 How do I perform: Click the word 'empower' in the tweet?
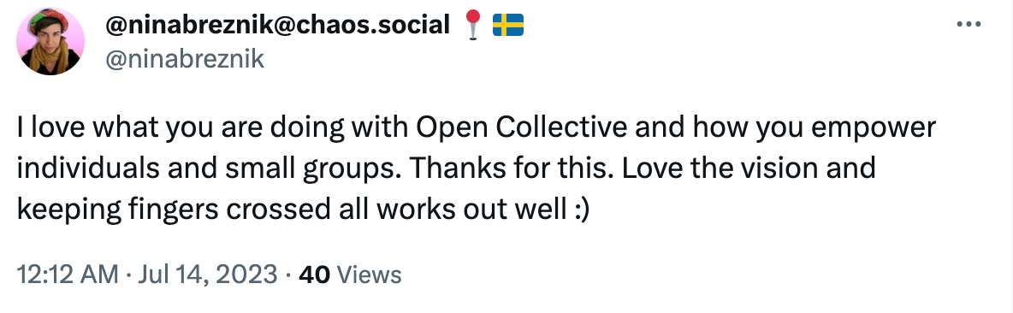880,129
